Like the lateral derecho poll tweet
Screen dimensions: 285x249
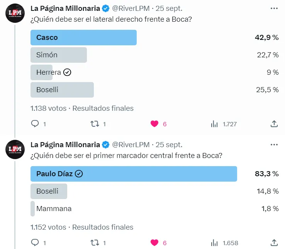point(154,124)
